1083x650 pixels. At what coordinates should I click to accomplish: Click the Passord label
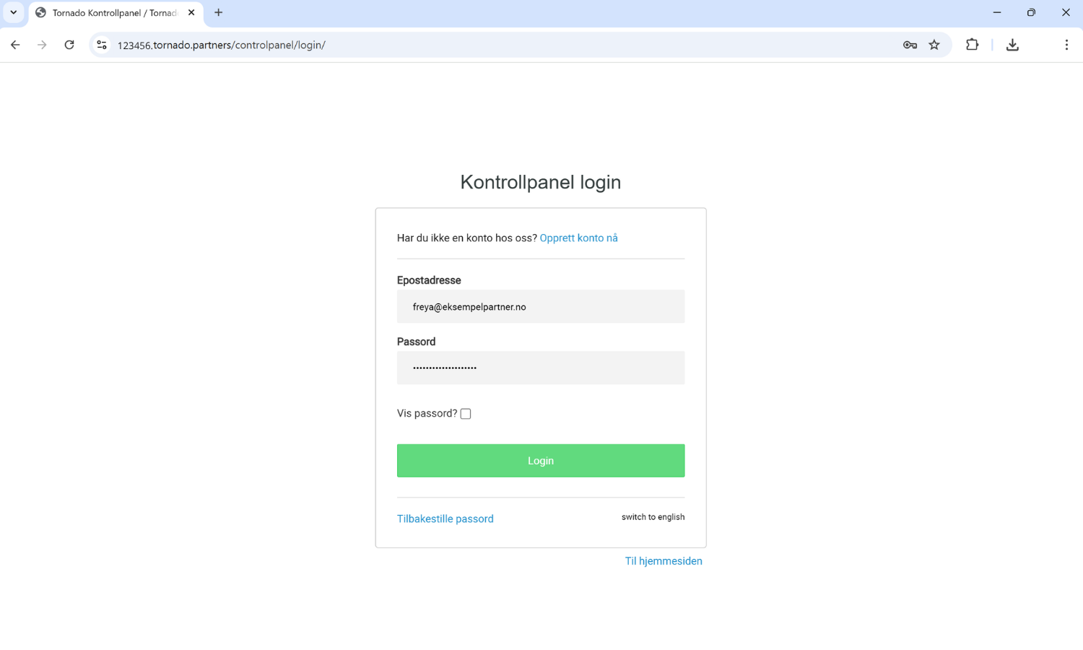(417, 342)
